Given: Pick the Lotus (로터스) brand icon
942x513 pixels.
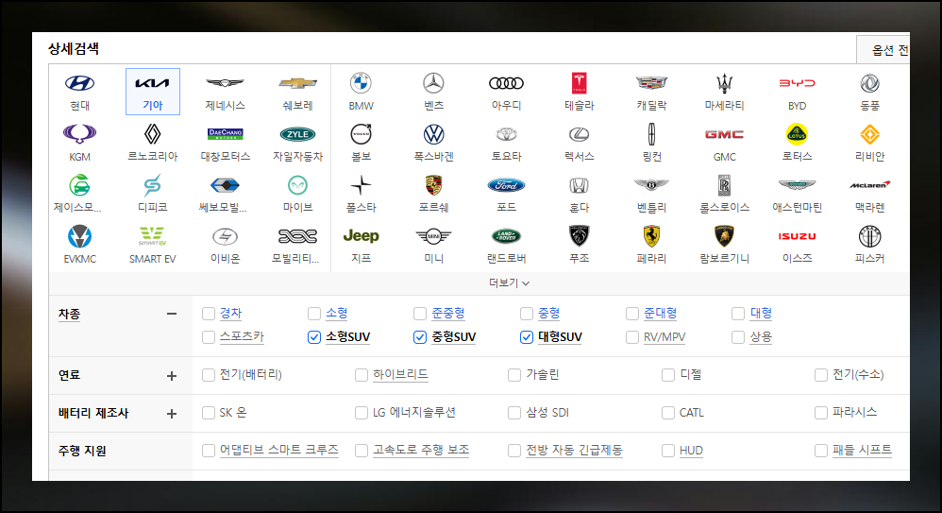Looking at the screenshot, I should 798,134.
